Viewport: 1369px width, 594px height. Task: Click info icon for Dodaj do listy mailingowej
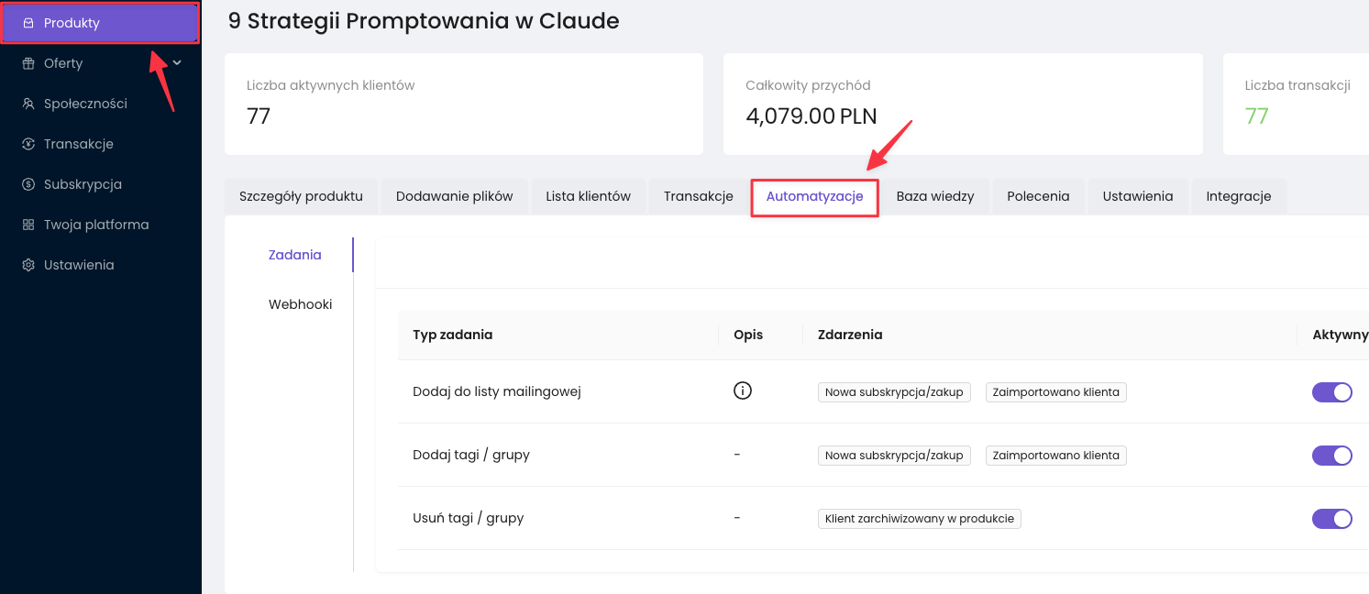point(743,391)
